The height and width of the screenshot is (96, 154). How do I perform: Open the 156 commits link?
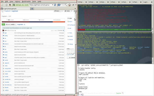coord(10,20)
